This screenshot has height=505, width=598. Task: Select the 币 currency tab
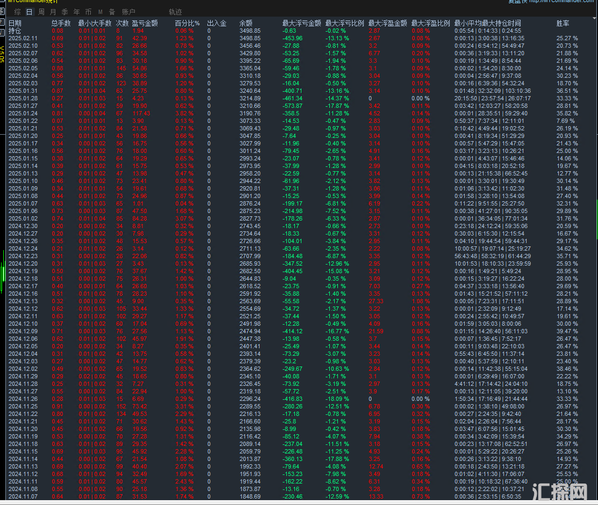(88, 12)
